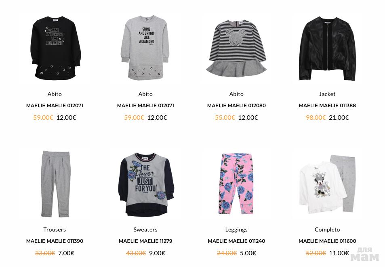View the striped Mickey dress photo
The image size is (385, 267).
(x=236, y=48)
